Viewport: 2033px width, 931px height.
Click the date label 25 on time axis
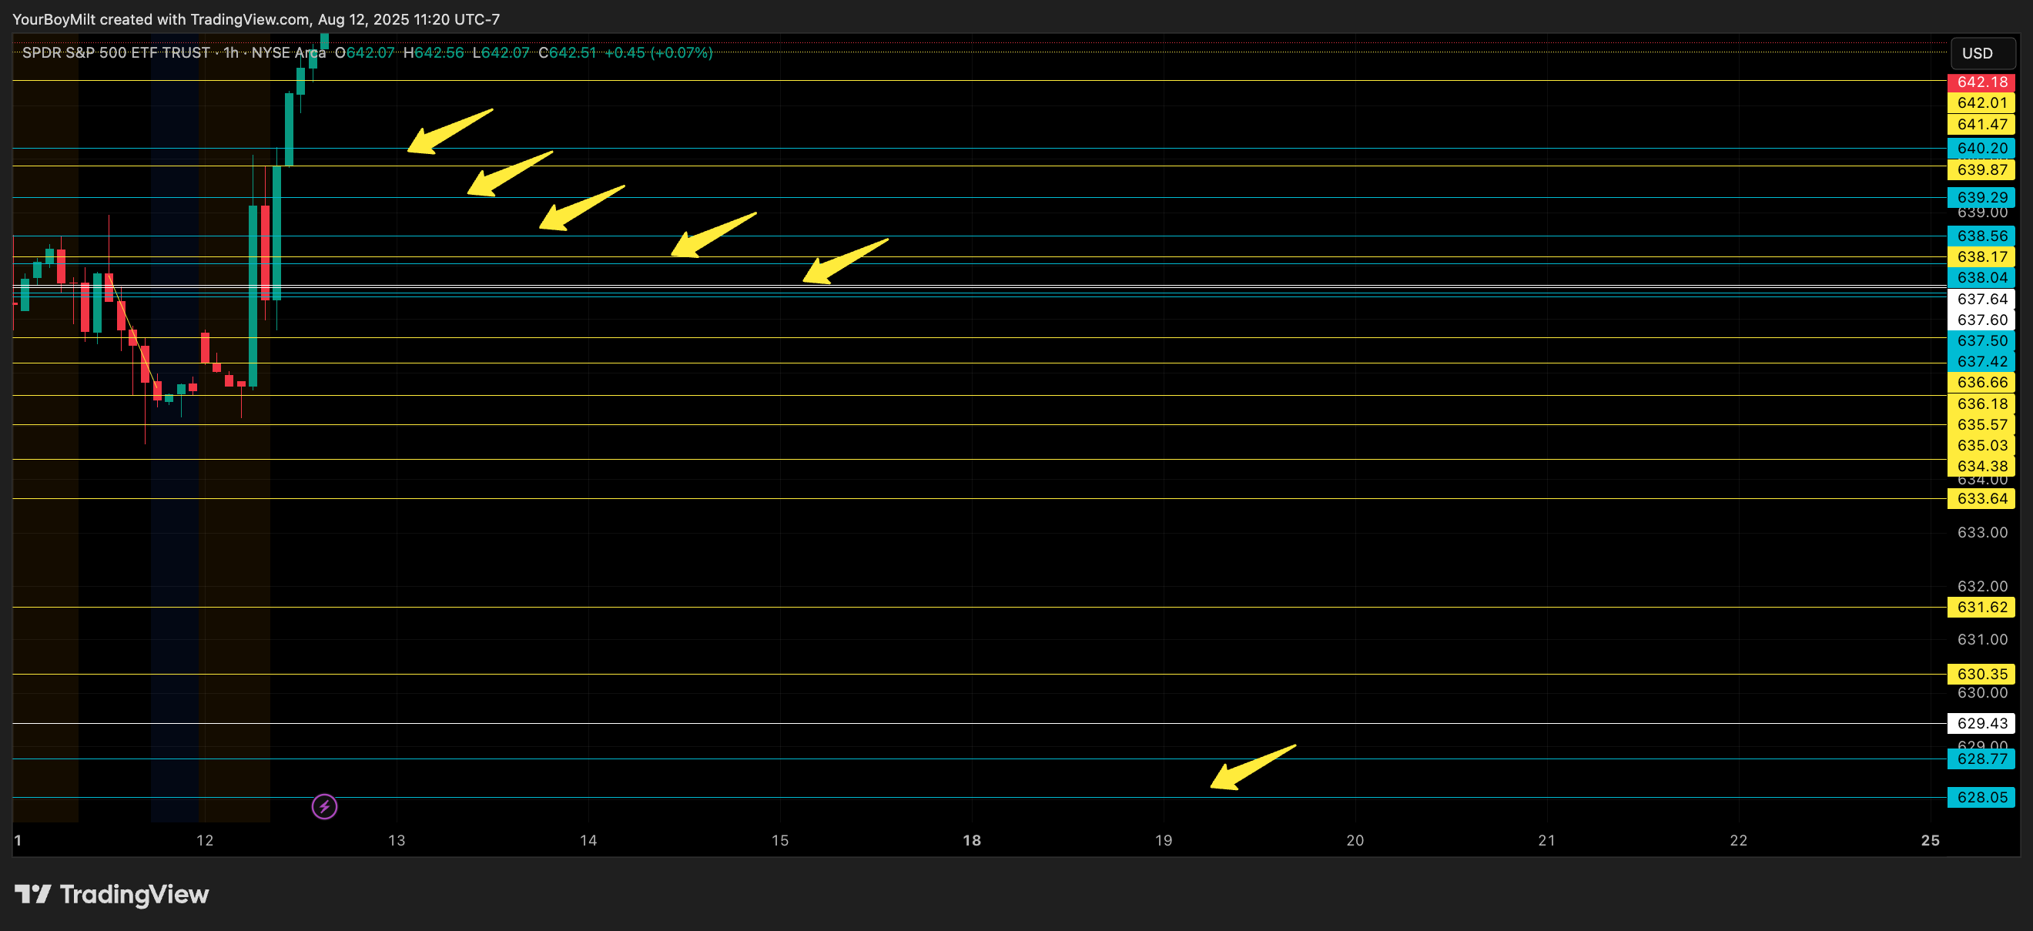1930,840
